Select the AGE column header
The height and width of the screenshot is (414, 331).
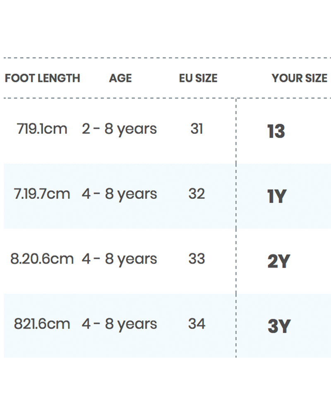click(x=120, y=78)
